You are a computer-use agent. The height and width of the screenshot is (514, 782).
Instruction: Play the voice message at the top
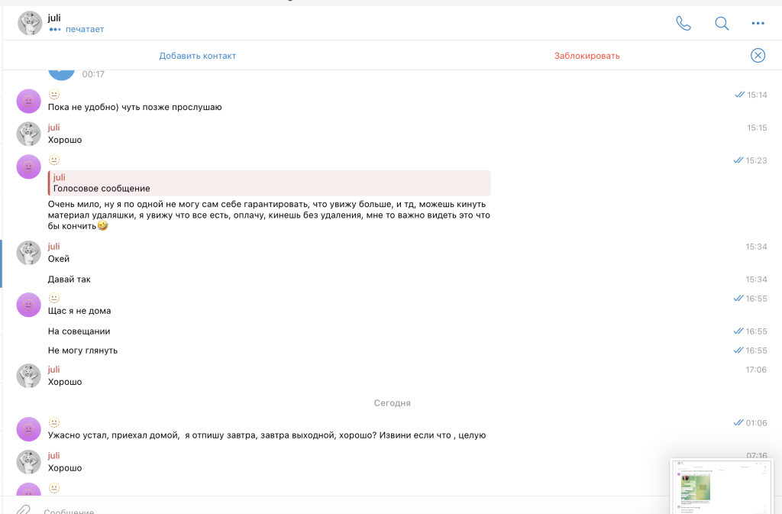(61, 72)
